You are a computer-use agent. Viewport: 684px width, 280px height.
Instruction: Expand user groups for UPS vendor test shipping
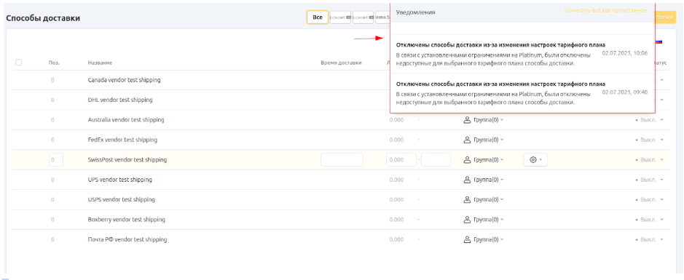click(x=484, y=180)
